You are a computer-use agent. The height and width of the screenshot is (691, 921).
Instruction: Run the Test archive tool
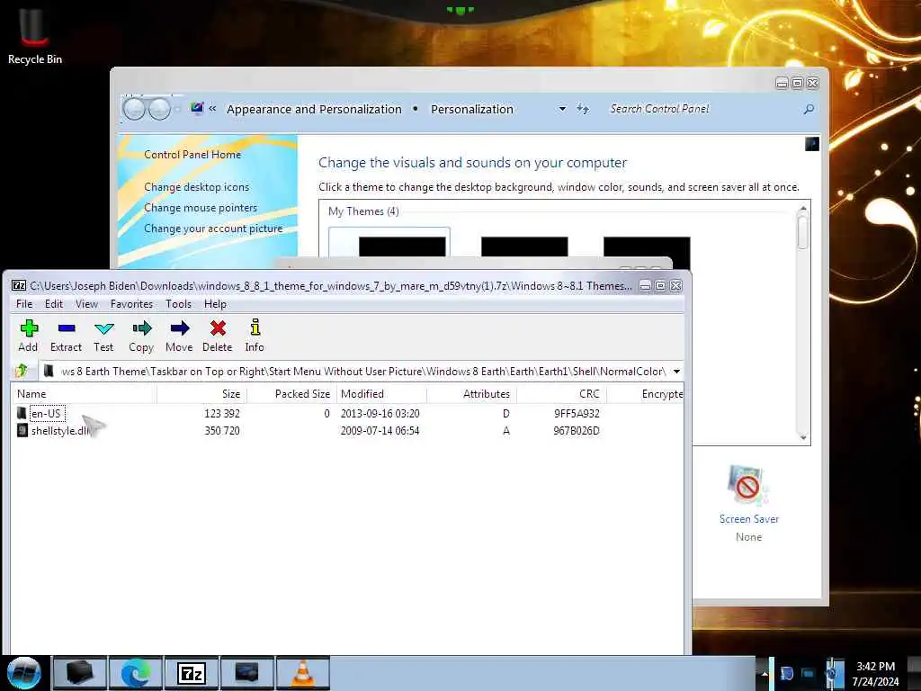click(103, 337)
